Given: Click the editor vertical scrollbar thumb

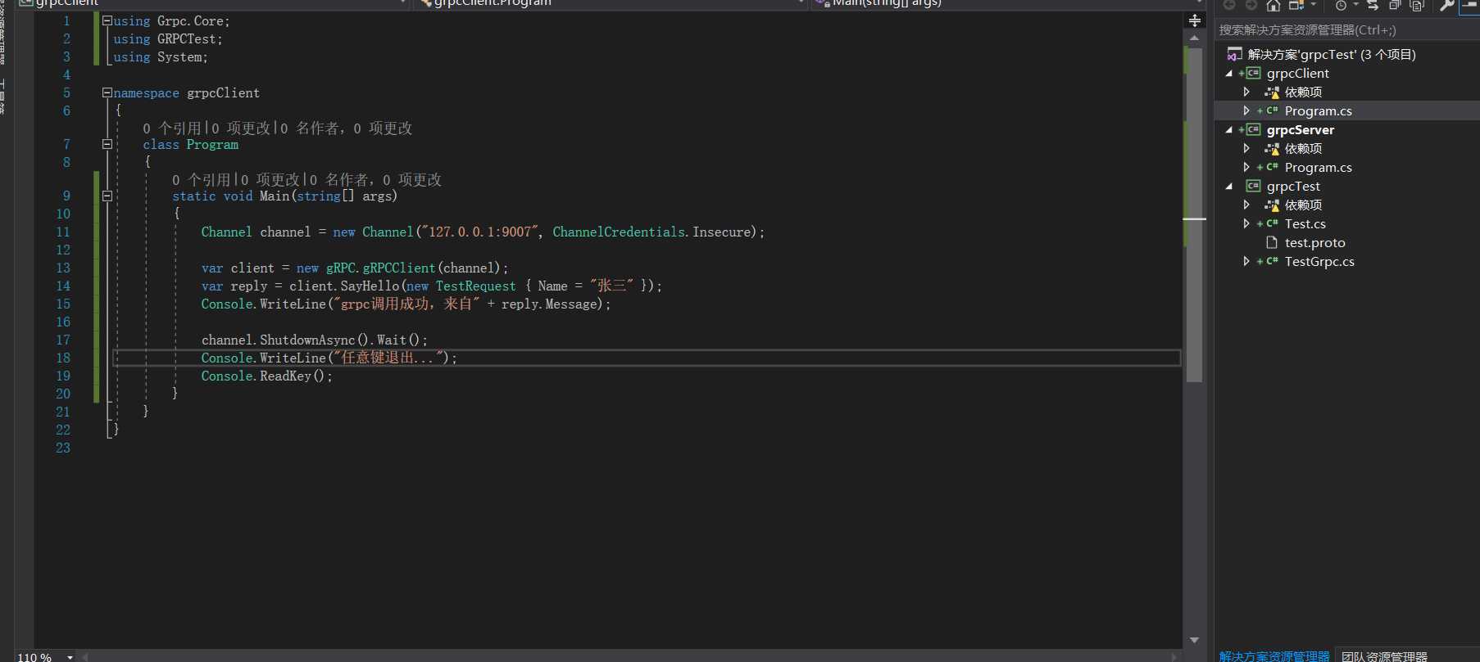Looking at the screenshot, I should pos(1194,214).
